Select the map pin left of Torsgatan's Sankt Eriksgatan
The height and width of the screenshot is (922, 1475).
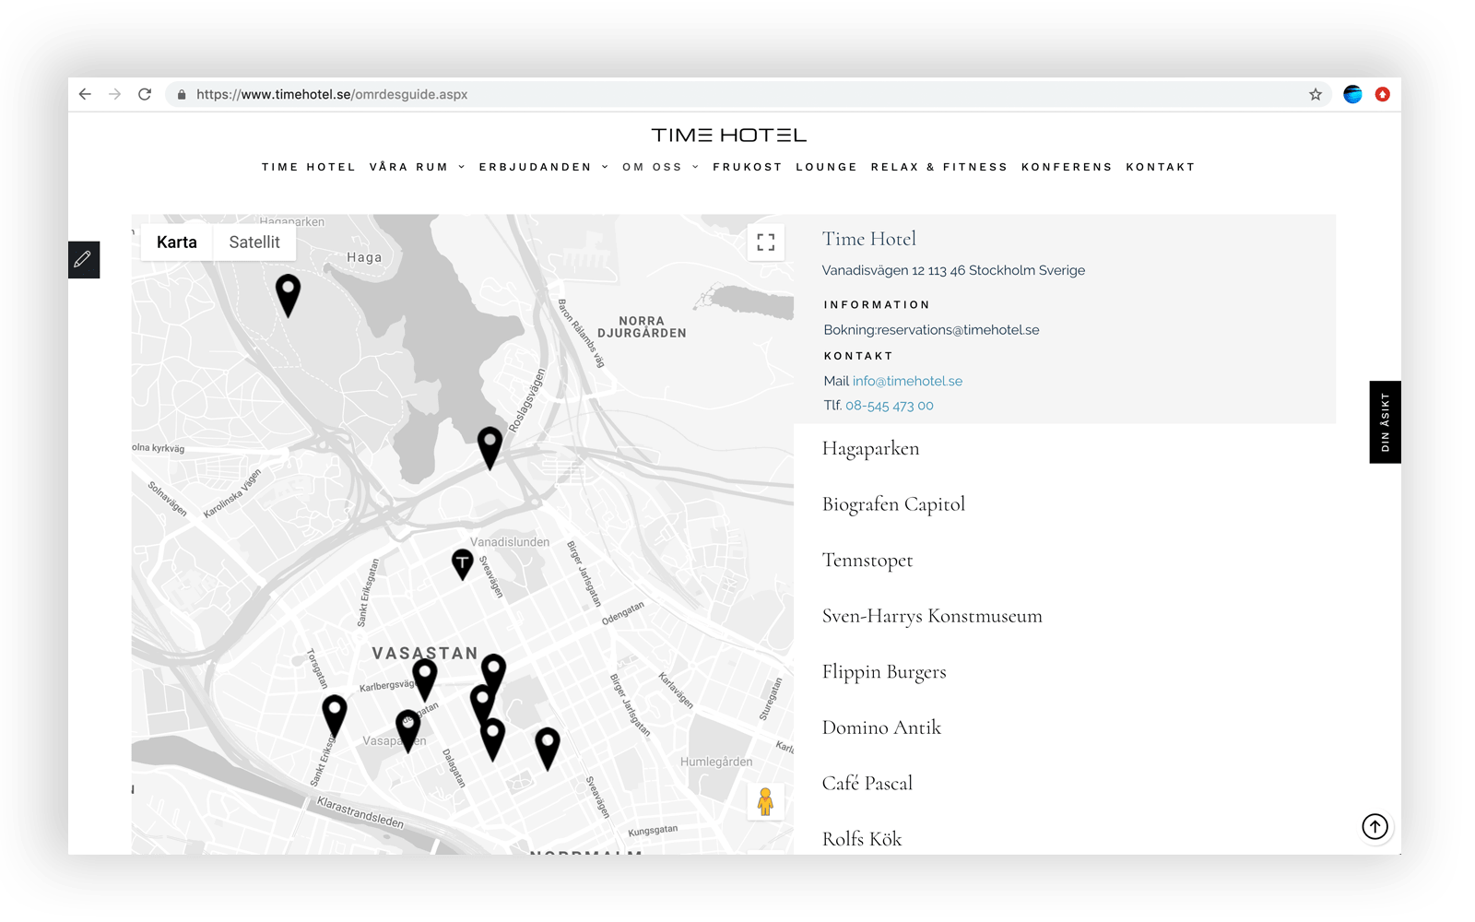tap(335, 716)
